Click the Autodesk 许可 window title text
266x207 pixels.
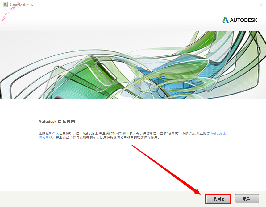point(22,5)
